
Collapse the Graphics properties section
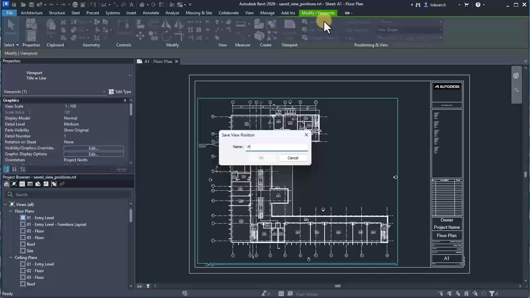pyautogui.click(x=125, y=100)
